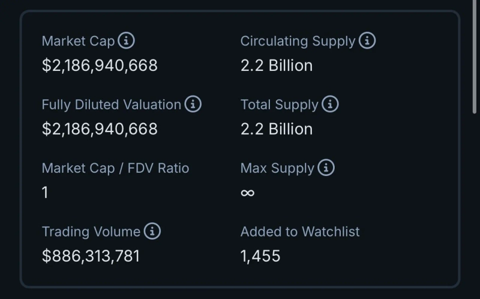Image resolution: width=480 pixels, height=299 pixels.
Task: Click the Market Cap / FDV Ratio label
Action: (x=115, y=168)
